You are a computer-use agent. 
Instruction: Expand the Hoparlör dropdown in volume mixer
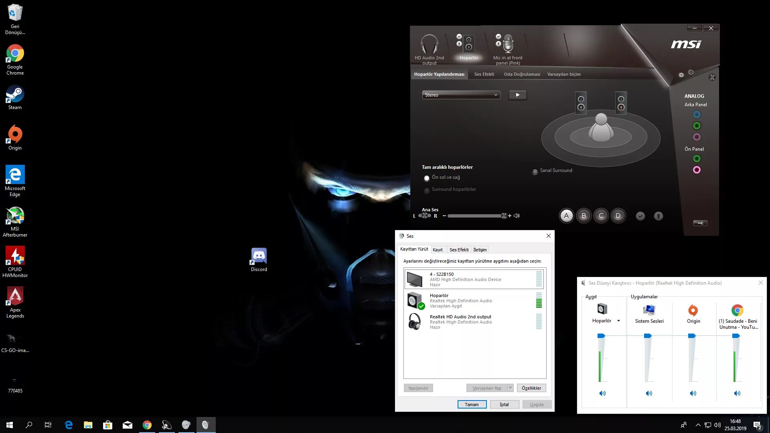pyautogui.click(x=618, y=321)
